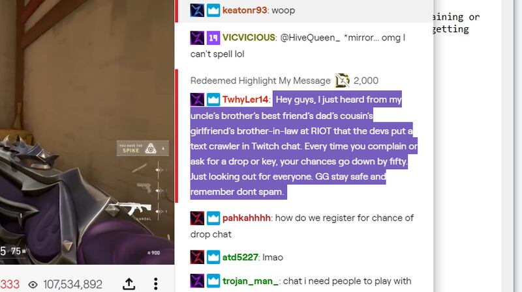This screenshot has width=522, height=292.
Task: Click TwhyLer14's Prime crown badge
Action: (213, 100)
